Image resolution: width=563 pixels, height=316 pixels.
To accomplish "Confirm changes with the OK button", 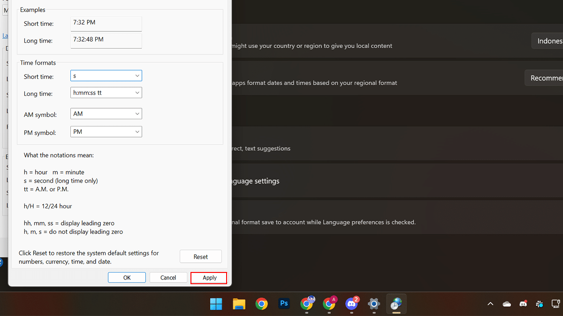I will [127, 277].
